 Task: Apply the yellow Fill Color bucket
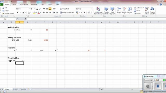(x=34, y=13)
